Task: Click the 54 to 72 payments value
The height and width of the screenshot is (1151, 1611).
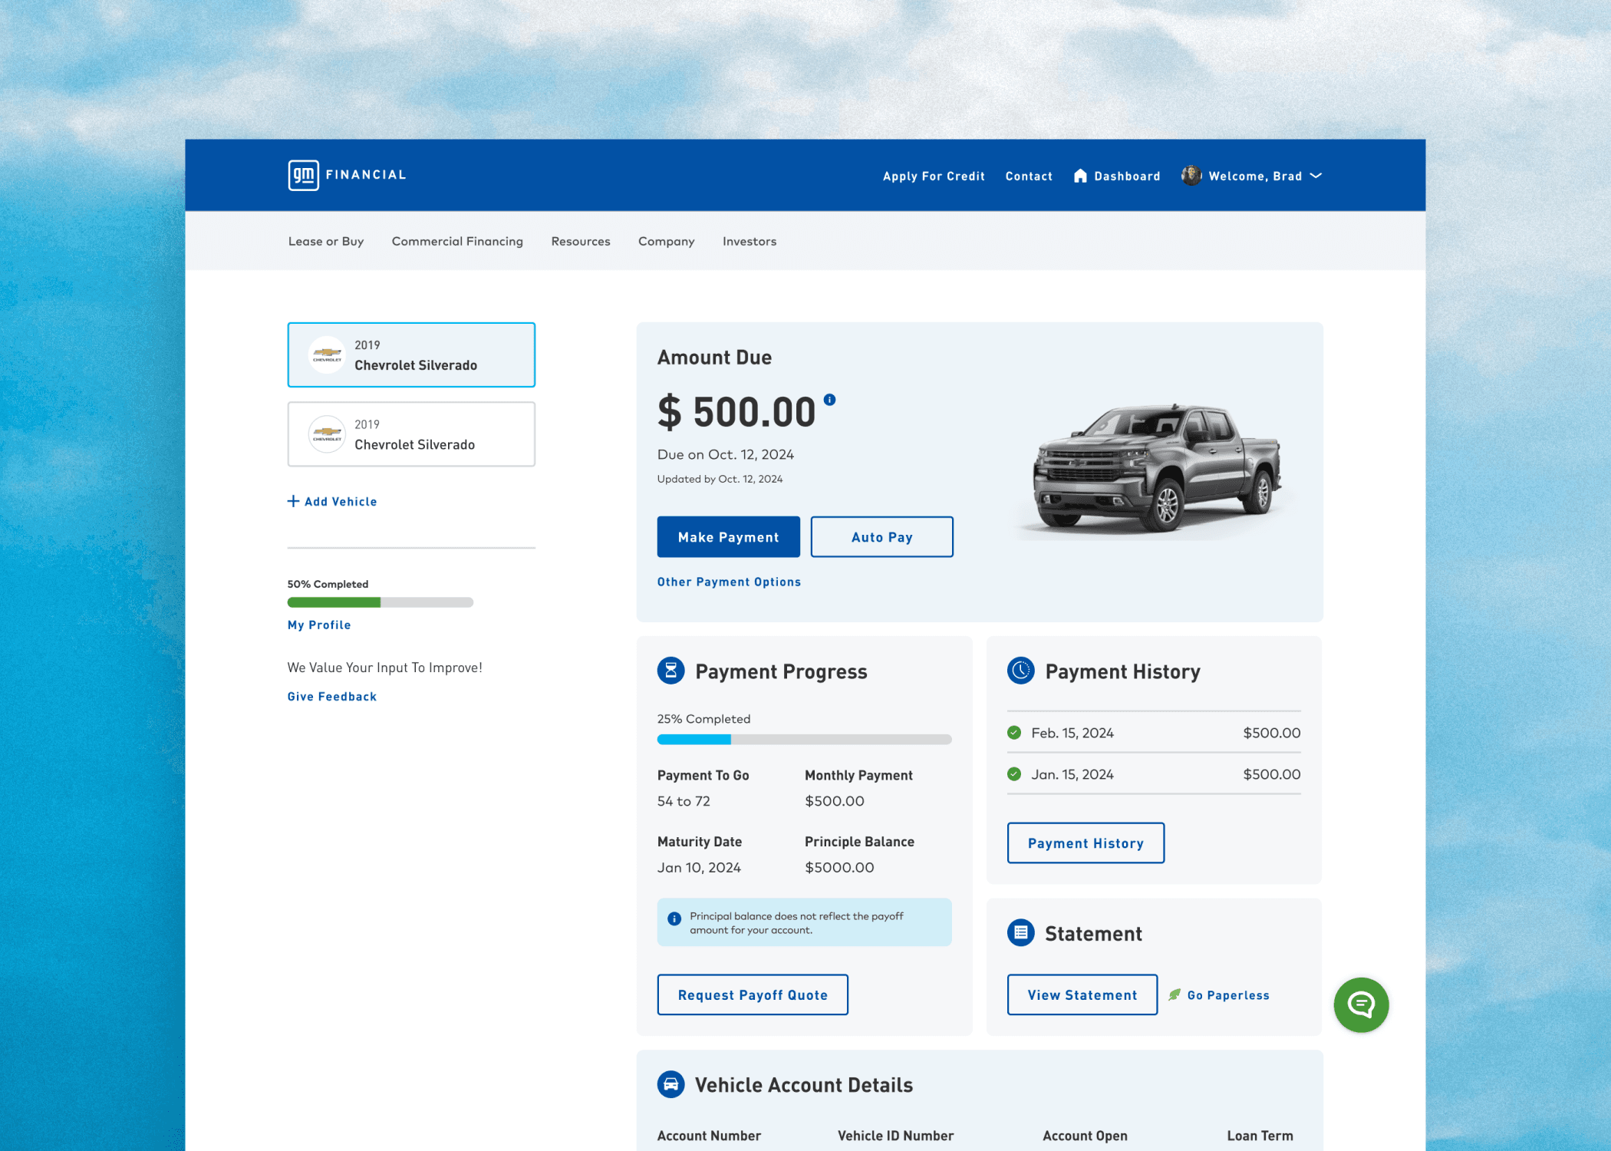Action: (x=684, y=800)
